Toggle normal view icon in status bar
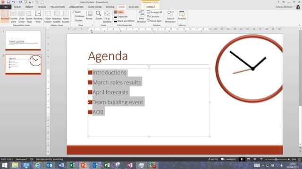Viewport: 302px width, 169px height. point(242,159)
